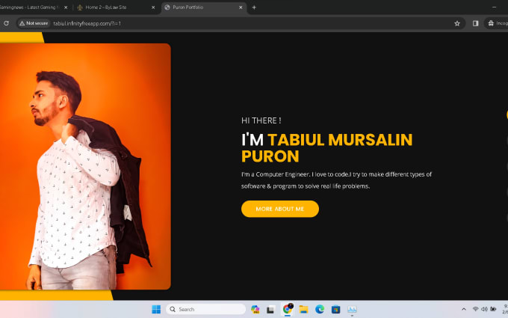Open a new browser tab
Viewport: 508px width, 318px height.
pyautogui.click(x=254, y=7)
